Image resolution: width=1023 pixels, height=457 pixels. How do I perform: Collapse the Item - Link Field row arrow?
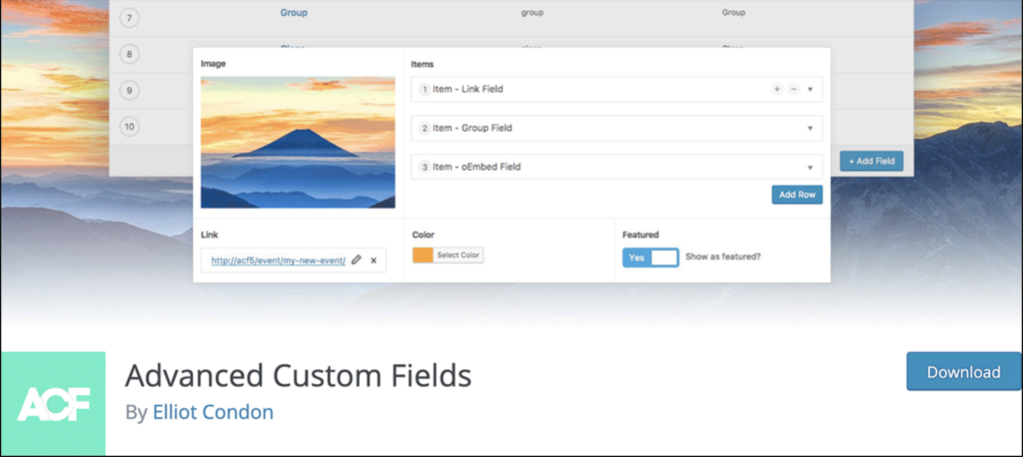810,90
